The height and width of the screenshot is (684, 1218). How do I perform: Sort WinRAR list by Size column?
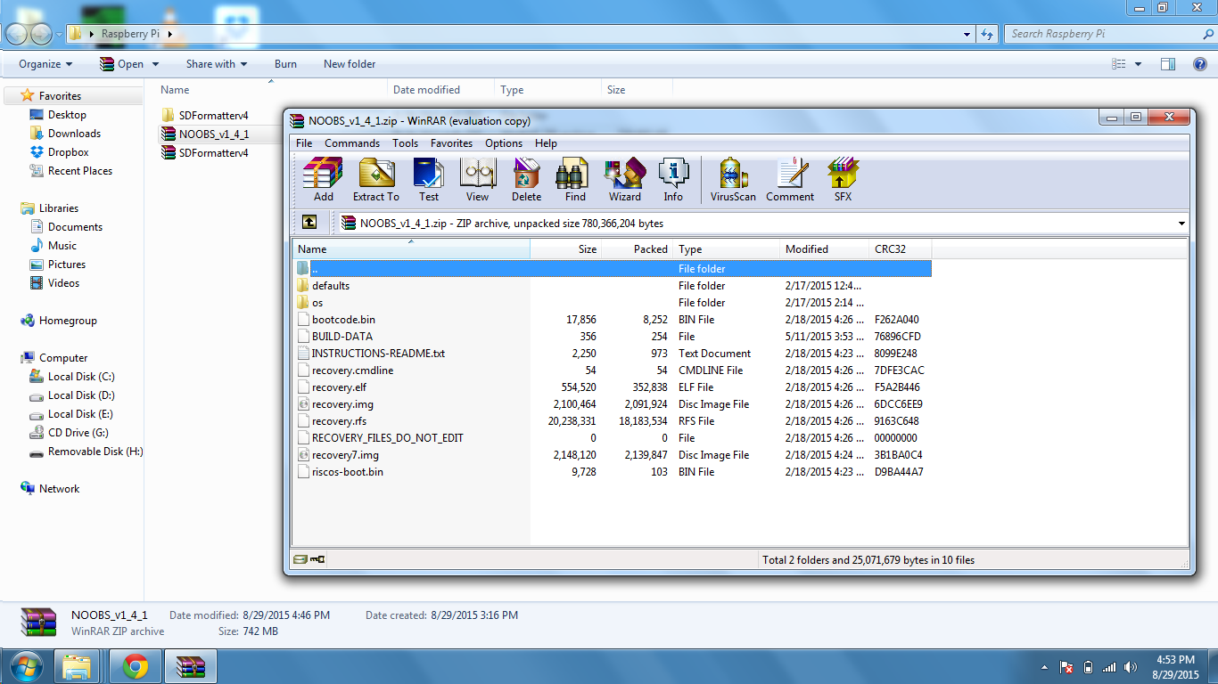(x=566, y=249)
